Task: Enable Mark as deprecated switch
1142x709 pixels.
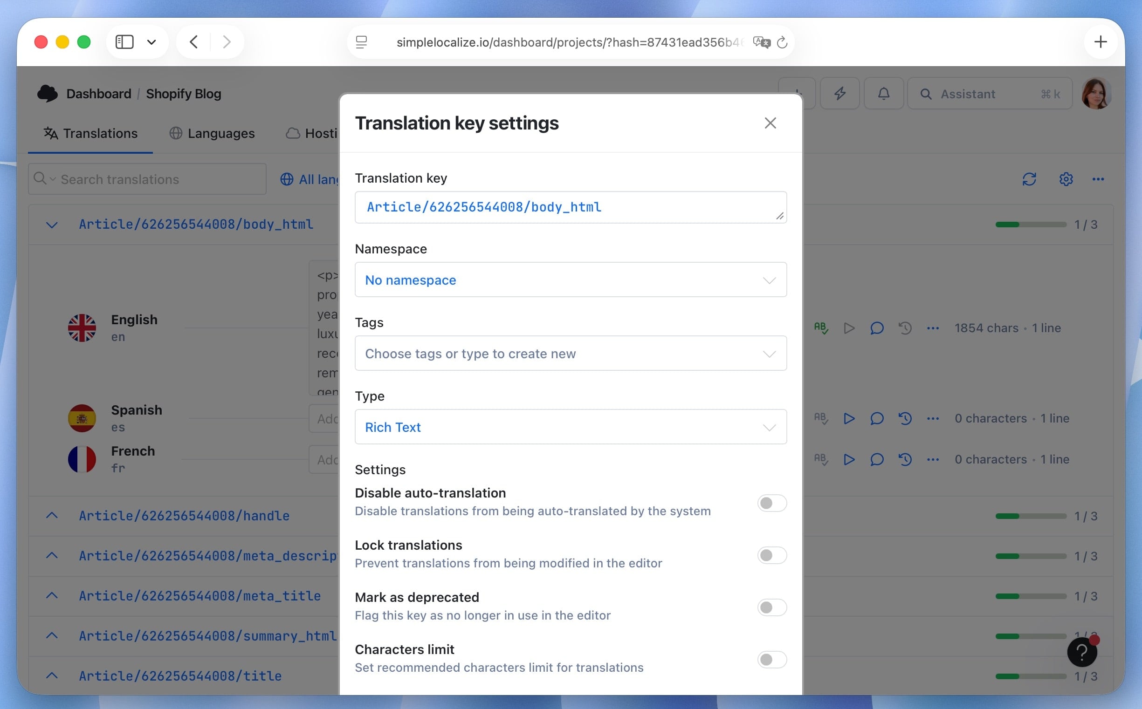Action: pyautogui.click(x=771, y=607)
